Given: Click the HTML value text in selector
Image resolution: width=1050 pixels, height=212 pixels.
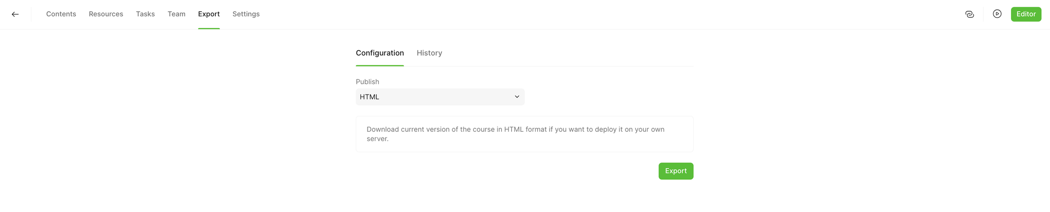Looking at the screenshot, I should (370, 97).
